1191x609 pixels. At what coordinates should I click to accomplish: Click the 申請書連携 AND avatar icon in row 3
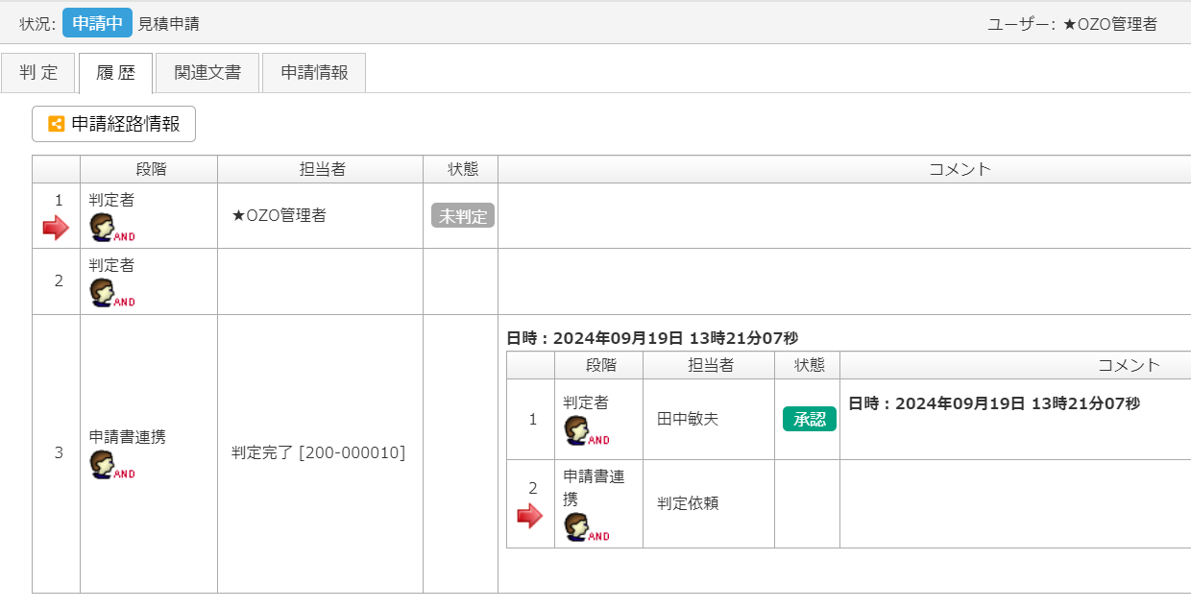coord(112,465)
